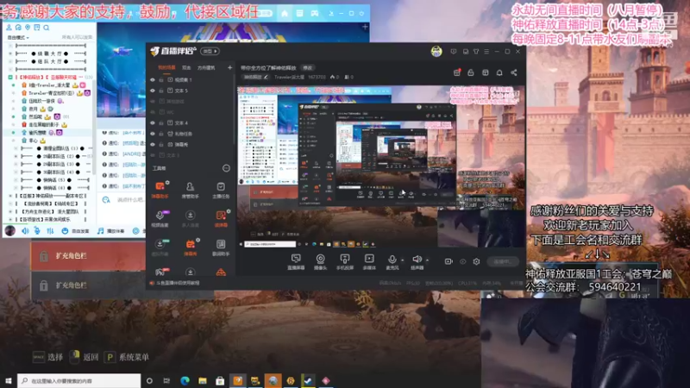Click the record camera icon beside the settings gear
This screenshot has width=690, height=388.
(448, 261)
